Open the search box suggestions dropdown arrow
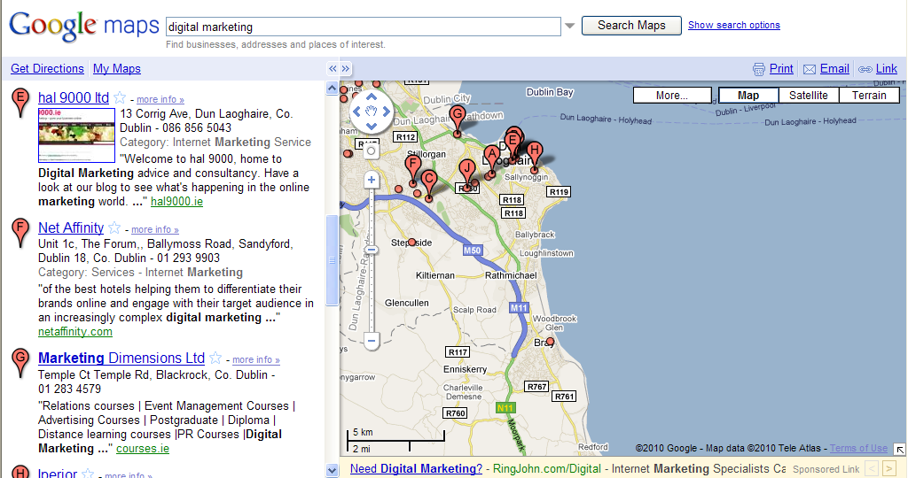908x478 pixels. (570, 26)
